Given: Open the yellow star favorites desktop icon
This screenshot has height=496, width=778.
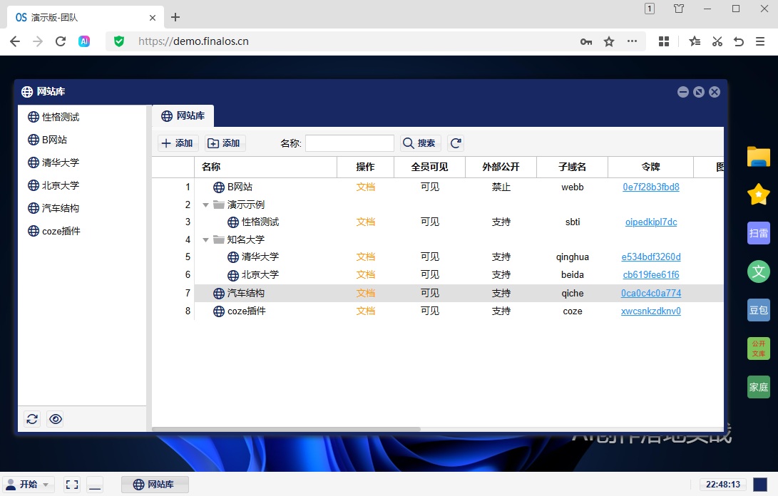Looking at the screenshot, I should 759,195.
